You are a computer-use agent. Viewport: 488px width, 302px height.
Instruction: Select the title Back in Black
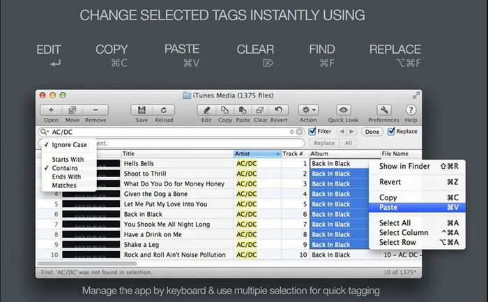143,214
